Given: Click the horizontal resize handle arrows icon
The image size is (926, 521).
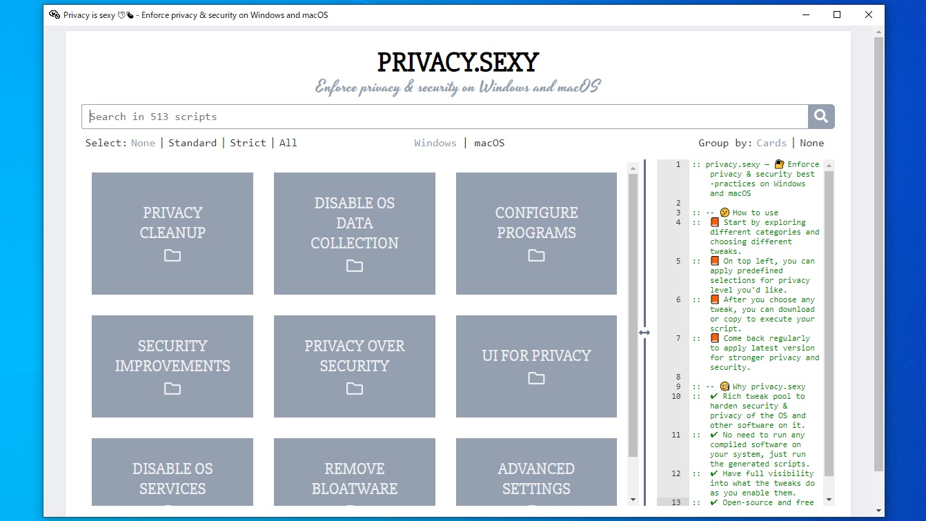Looking at the screenshot, I should coord(644,333).
